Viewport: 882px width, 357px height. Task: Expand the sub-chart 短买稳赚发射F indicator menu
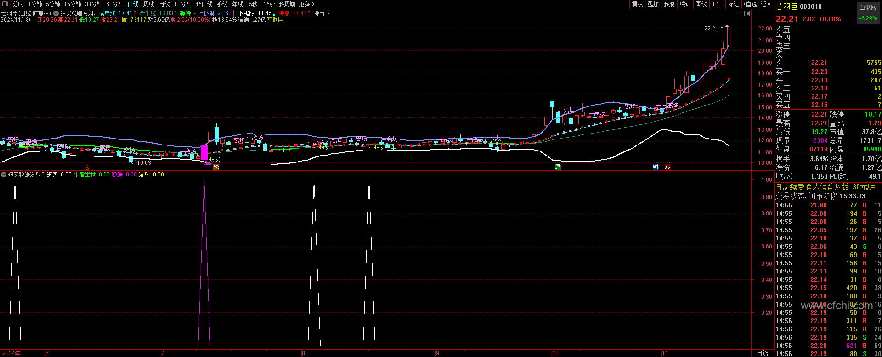point(4,174)
